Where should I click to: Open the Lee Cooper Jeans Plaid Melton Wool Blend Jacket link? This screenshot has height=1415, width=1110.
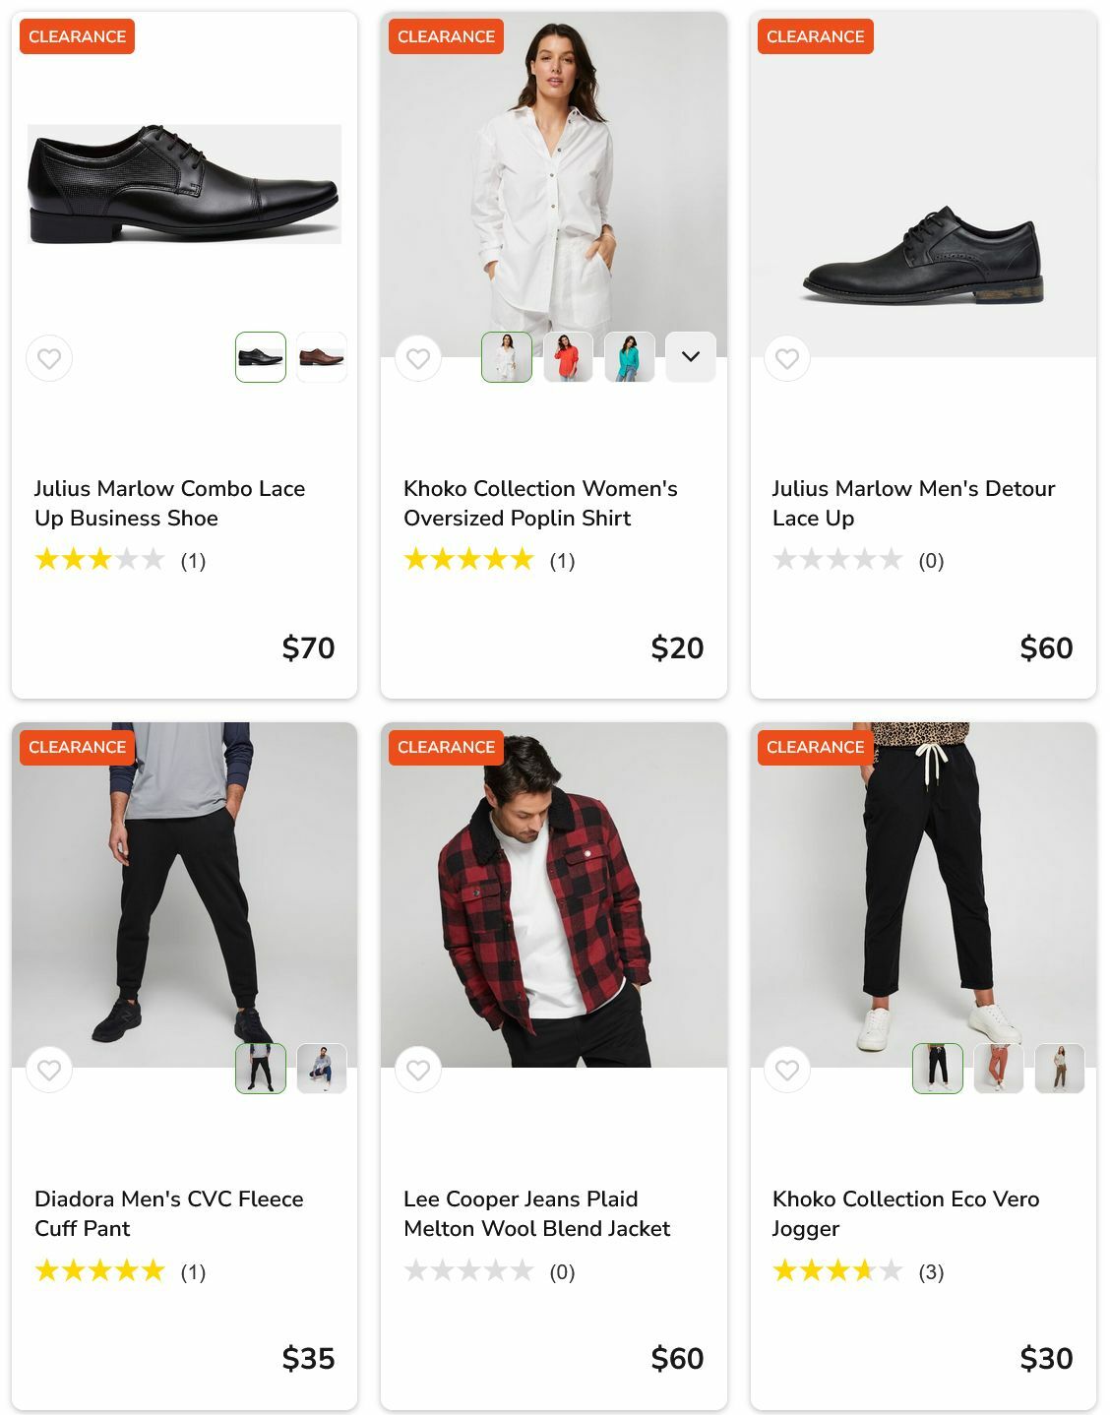click(536, 1213)
